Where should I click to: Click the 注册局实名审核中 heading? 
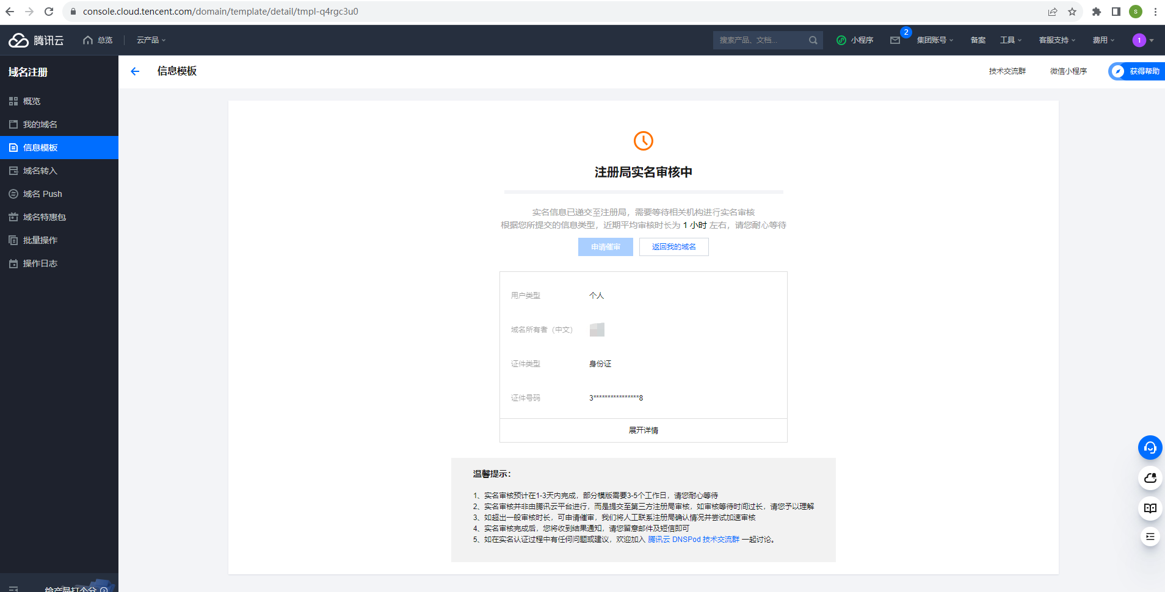tap(644, 173)
